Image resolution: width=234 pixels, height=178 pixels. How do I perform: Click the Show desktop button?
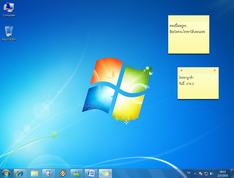232,173
